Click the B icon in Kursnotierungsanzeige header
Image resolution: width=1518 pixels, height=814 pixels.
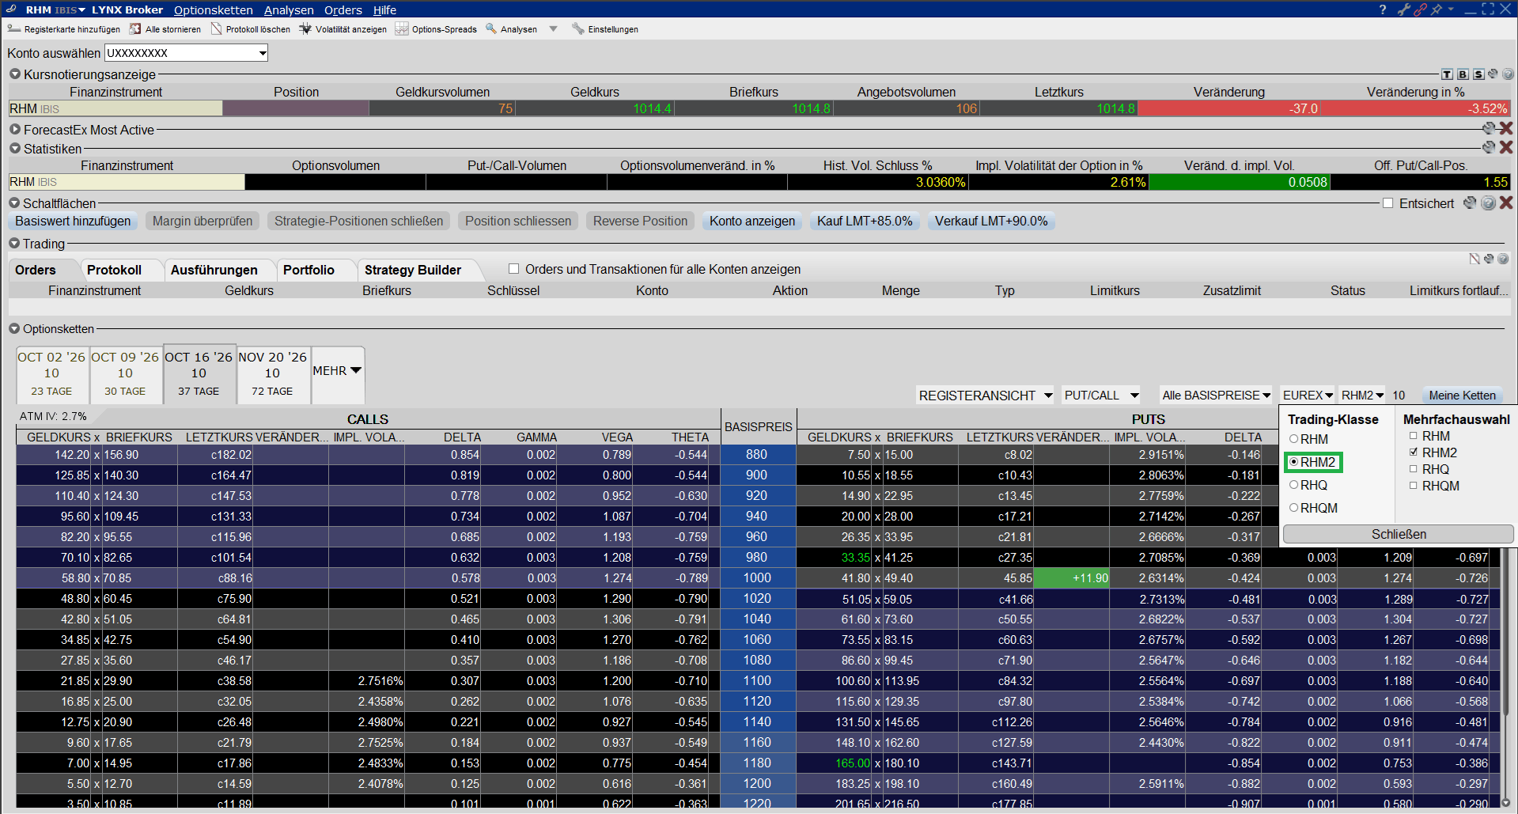click(1463, 74)
